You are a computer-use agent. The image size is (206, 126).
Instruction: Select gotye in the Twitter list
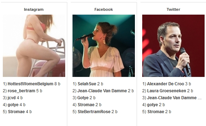point(152,105)
